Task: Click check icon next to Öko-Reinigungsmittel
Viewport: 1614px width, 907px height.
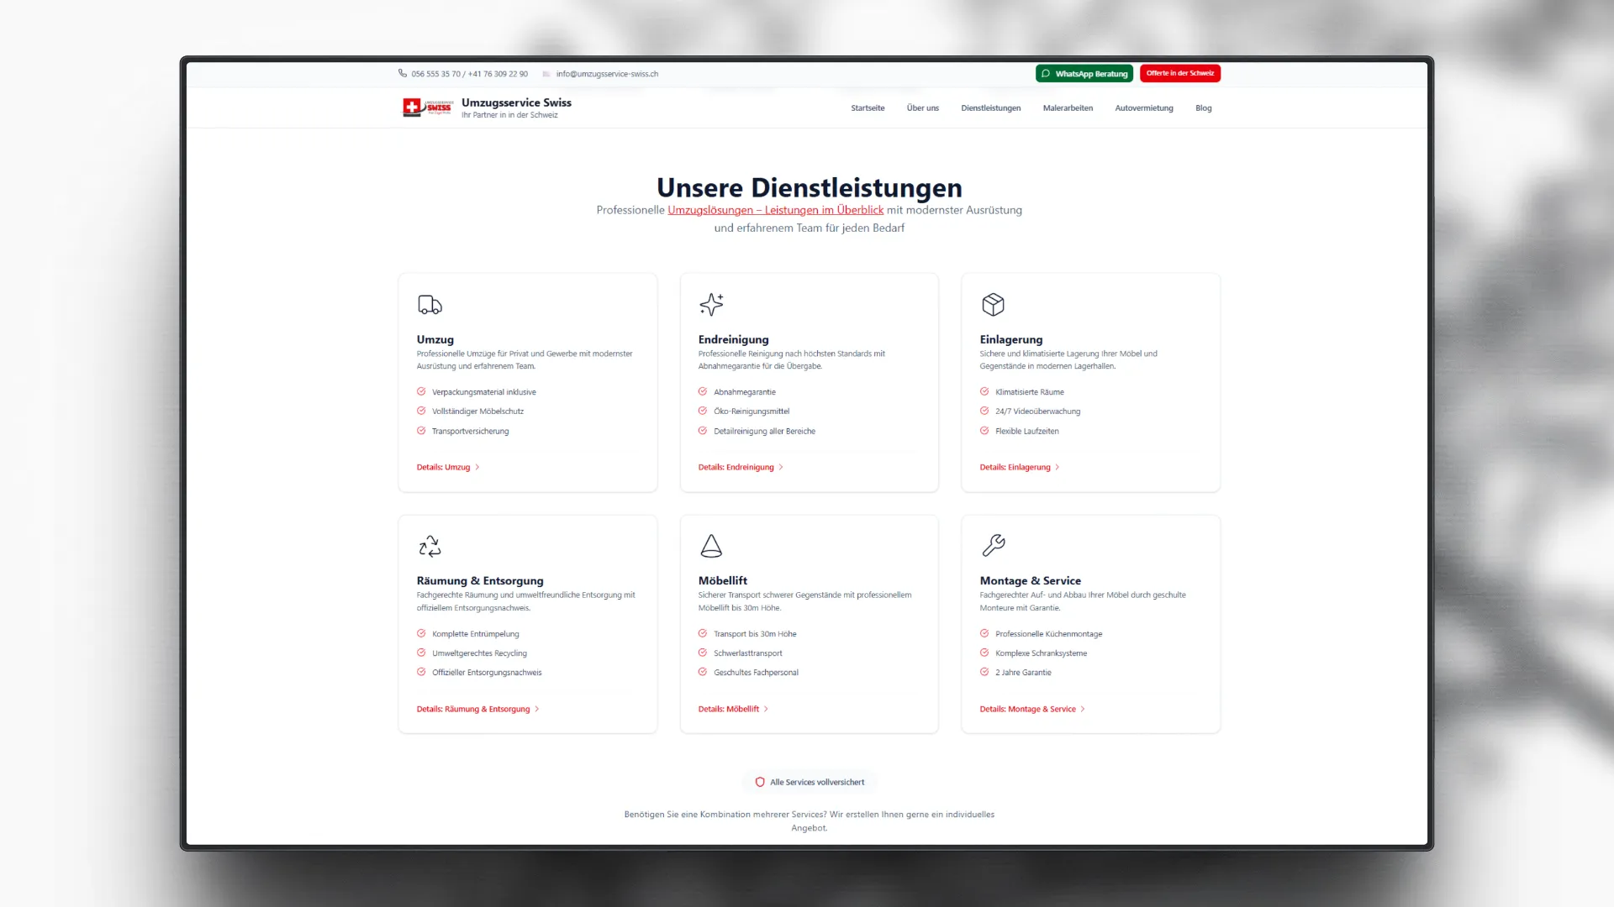Action: [703, 411]
